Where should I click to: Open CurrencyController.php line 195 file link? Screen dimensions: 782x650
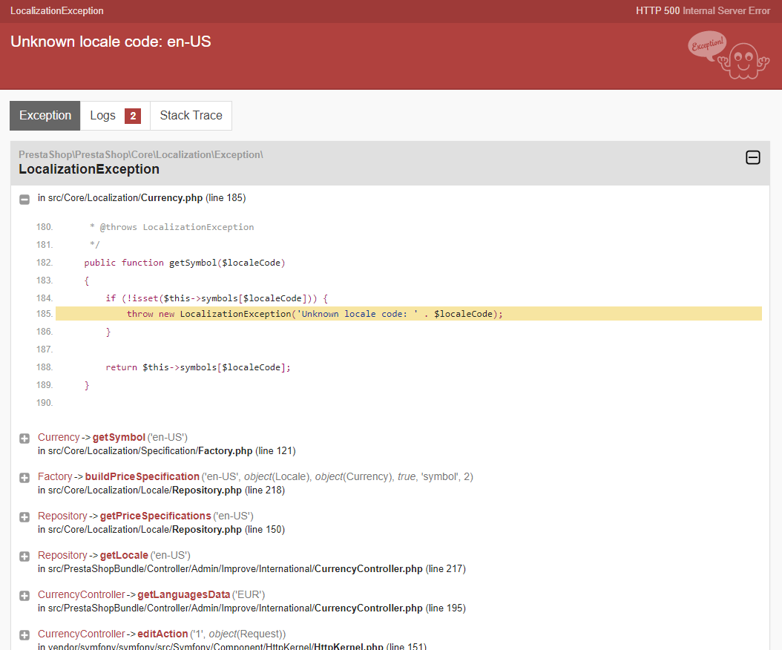(x=252, y=608)
